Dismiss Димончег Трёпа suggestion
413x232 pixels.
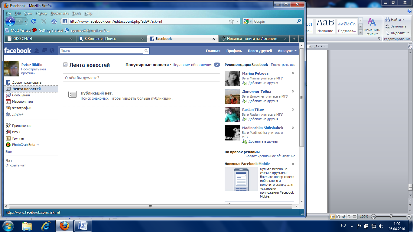pyautogui.click(x=293, y=92)
